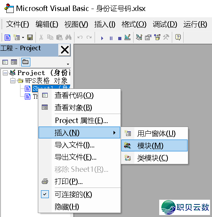
Task: Toggle Folders button in Project panel
Action: 26,62
